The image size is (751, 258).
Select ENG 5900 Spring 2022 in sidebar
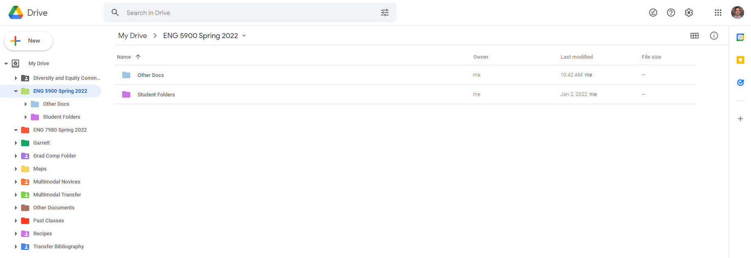click(x=60, y=91)
